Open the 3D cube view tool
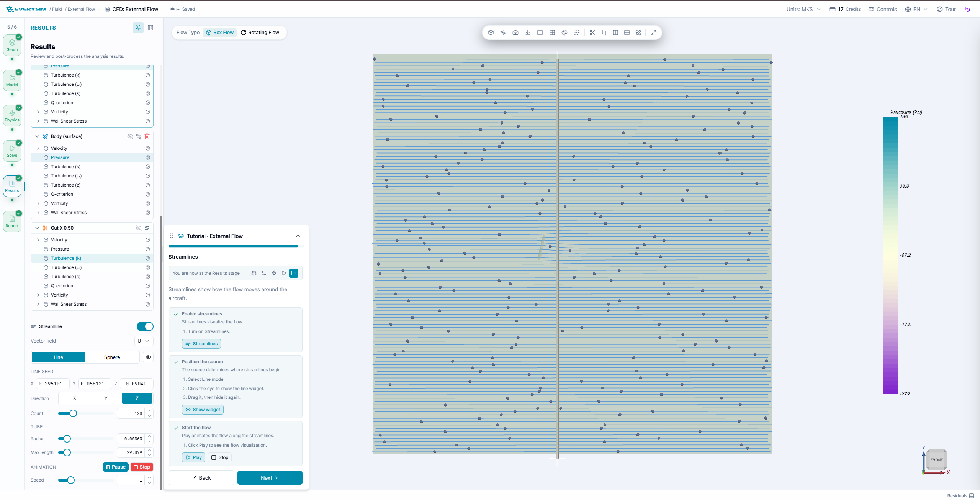Screen dimensions: 980x500 pyautogui.click(x=491, y=33)
